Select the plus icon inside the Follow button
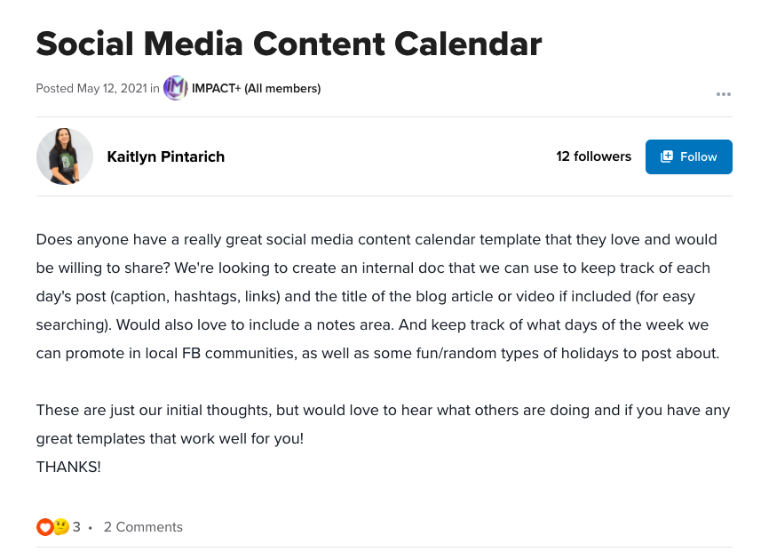 point(666,156)
